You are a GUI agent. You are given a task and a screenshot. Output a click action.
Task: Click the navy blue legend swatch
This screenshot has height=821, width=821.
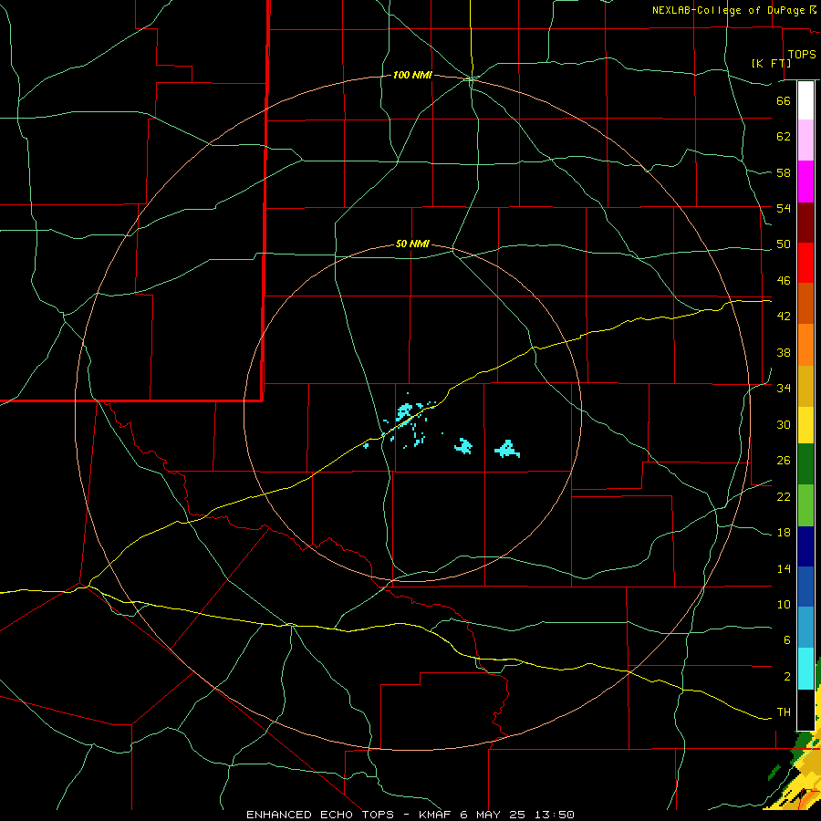coord(805,546)
